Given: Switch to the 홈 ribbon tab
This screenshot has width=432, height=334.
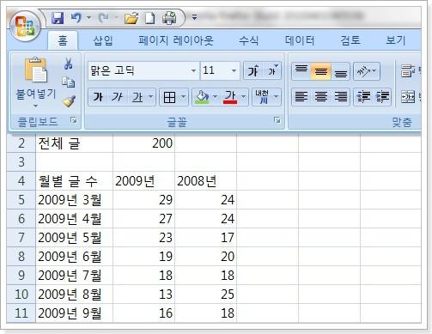Looking at the screenshot, I should tap(63, 40).
